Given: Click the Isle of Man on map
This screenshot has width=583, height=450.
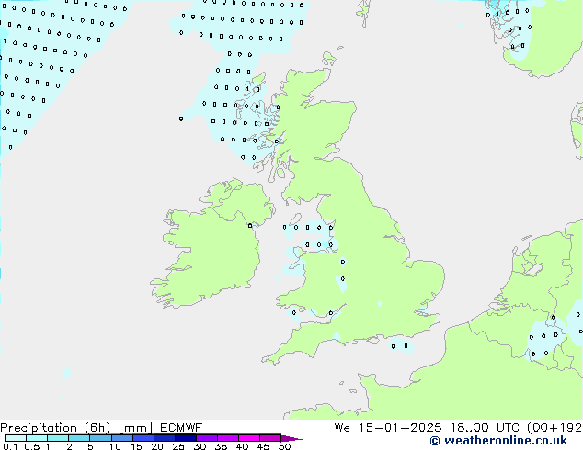Looking at the screenshot, I should pos(295,219).
